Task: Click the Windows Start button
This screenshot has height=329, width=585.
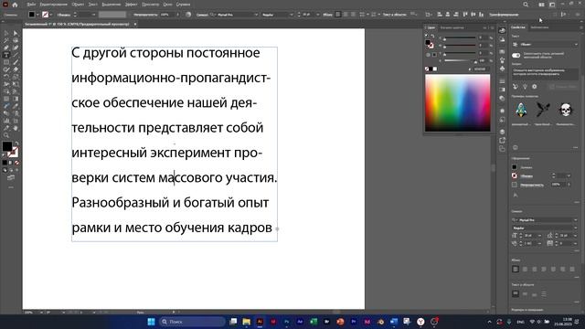Action: [151, 322]
